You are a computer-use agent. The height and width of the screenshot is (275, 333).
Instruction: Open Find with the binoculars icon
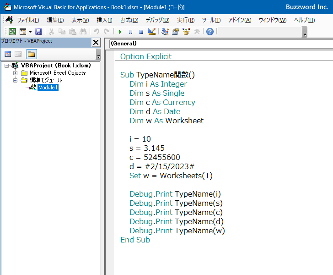point(83,32)
